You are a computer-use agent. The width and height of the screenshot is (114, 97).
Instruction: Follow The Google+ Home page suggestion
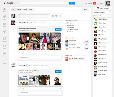[x=86, y=48]
